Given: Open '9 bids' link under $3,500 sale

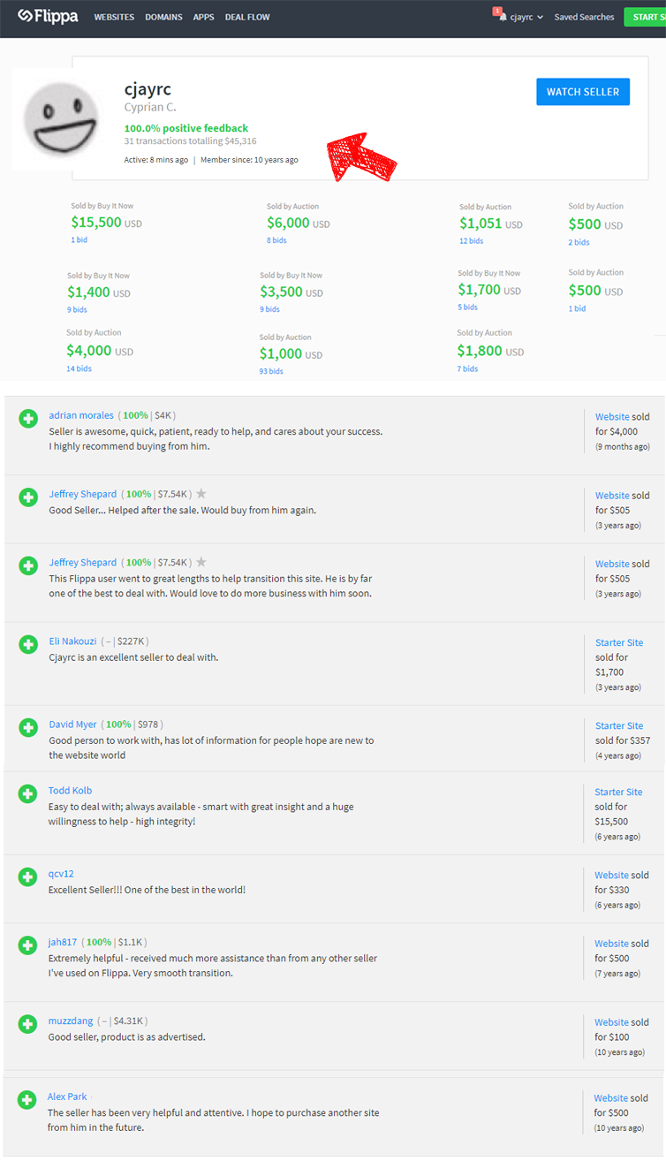Looking at the screenshot, I should [269, 308].
